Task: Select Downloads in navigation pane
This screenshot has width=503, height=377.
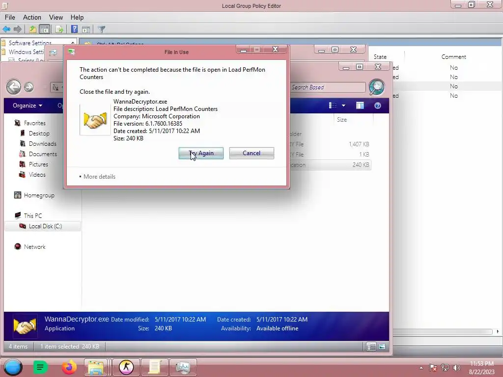Action: click(43, 144)
